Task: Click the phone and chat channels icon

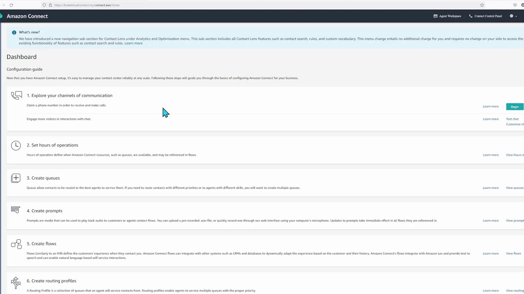Action: tap(16, 96)
